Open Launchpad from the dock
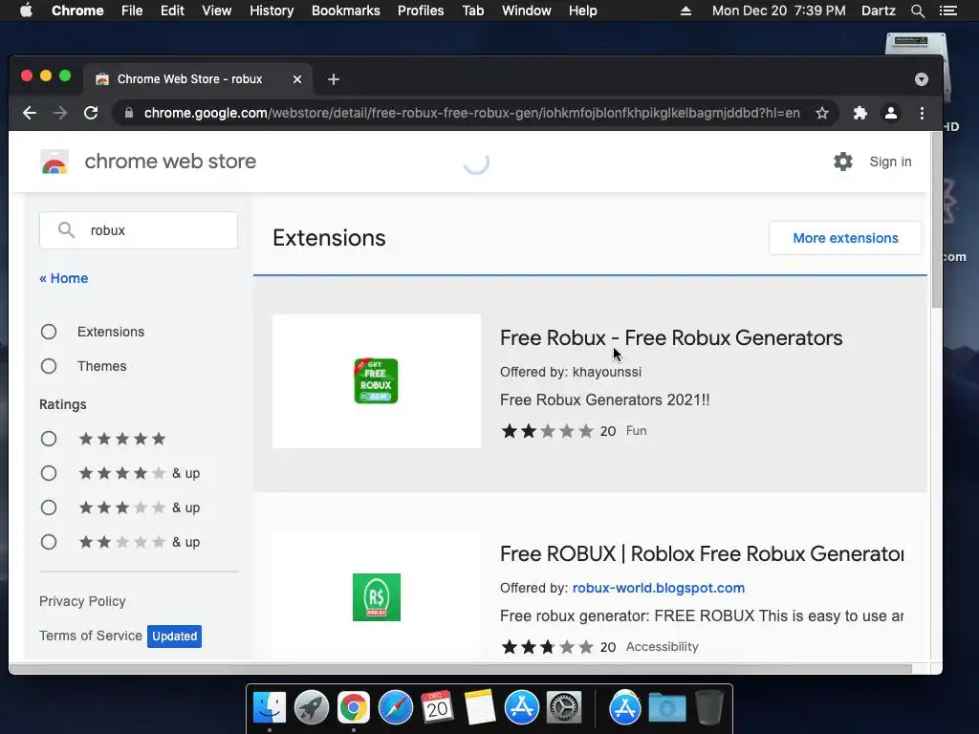 [312, 708]
